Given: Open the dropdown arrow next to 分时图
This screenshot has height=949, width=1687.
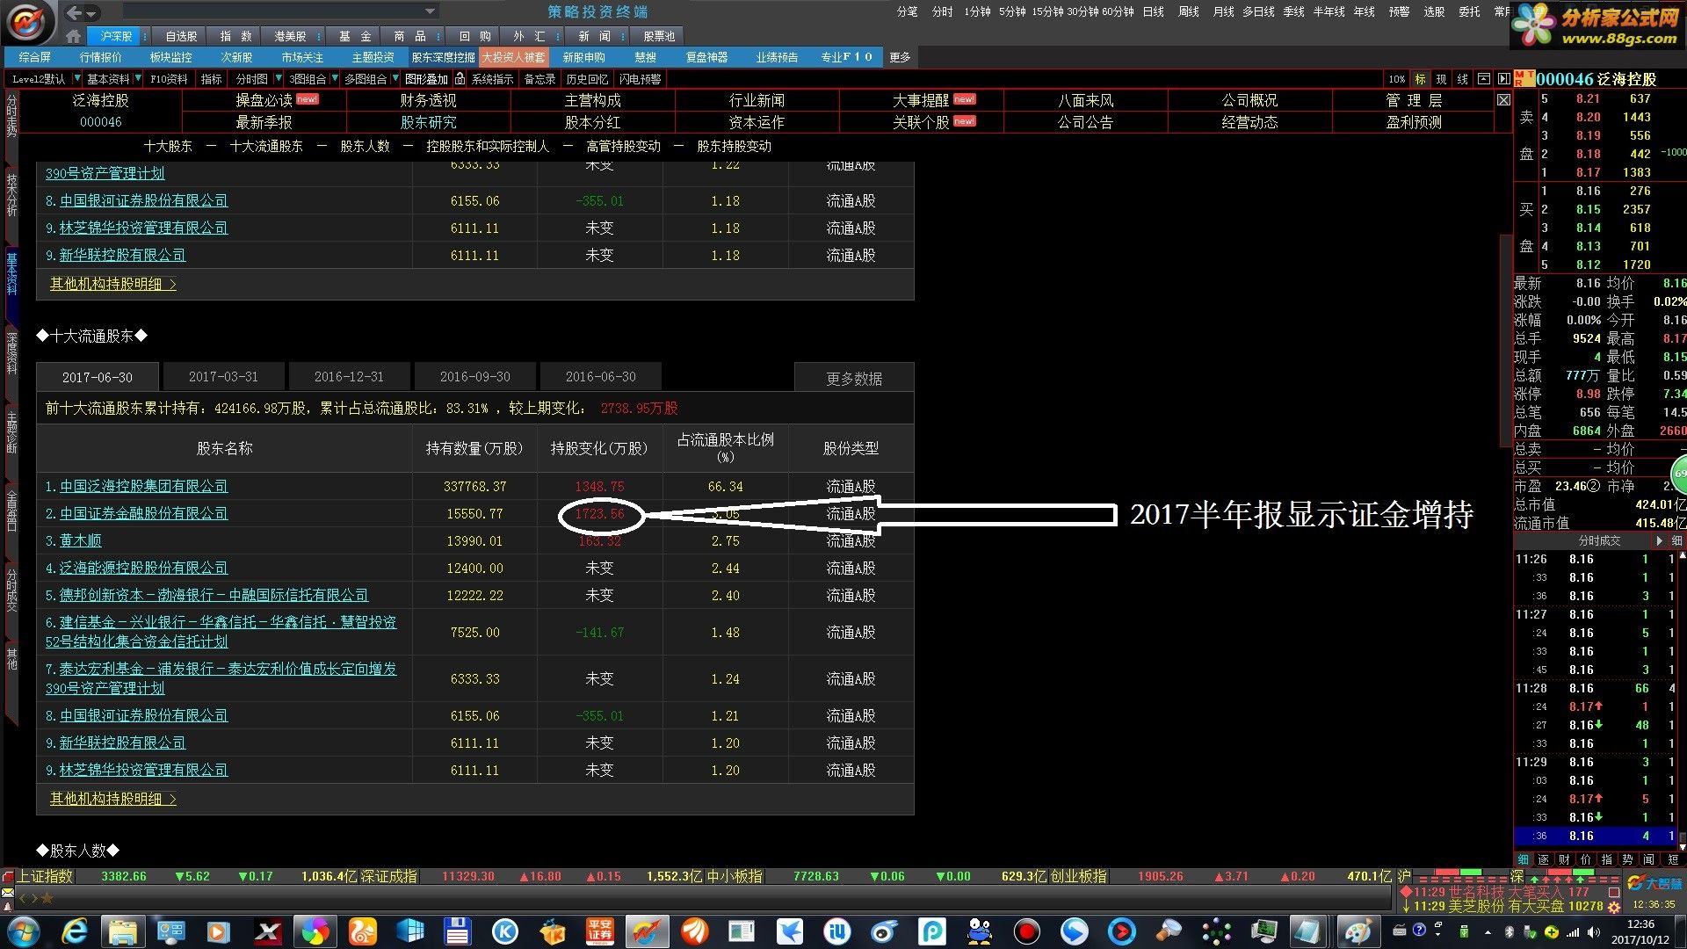Looking at the screenshot, I should point(279,79).
